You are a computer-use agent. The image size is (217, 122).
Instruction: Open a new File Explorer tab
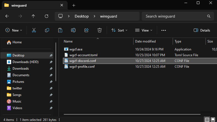[74, 5]
